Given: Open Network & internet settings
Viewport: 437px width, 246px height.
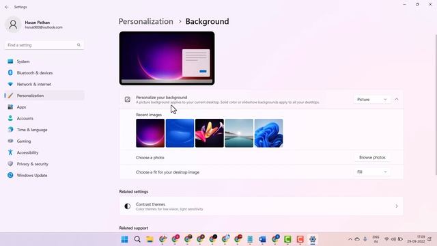Looking at the screenshot, I should point(44,84).
